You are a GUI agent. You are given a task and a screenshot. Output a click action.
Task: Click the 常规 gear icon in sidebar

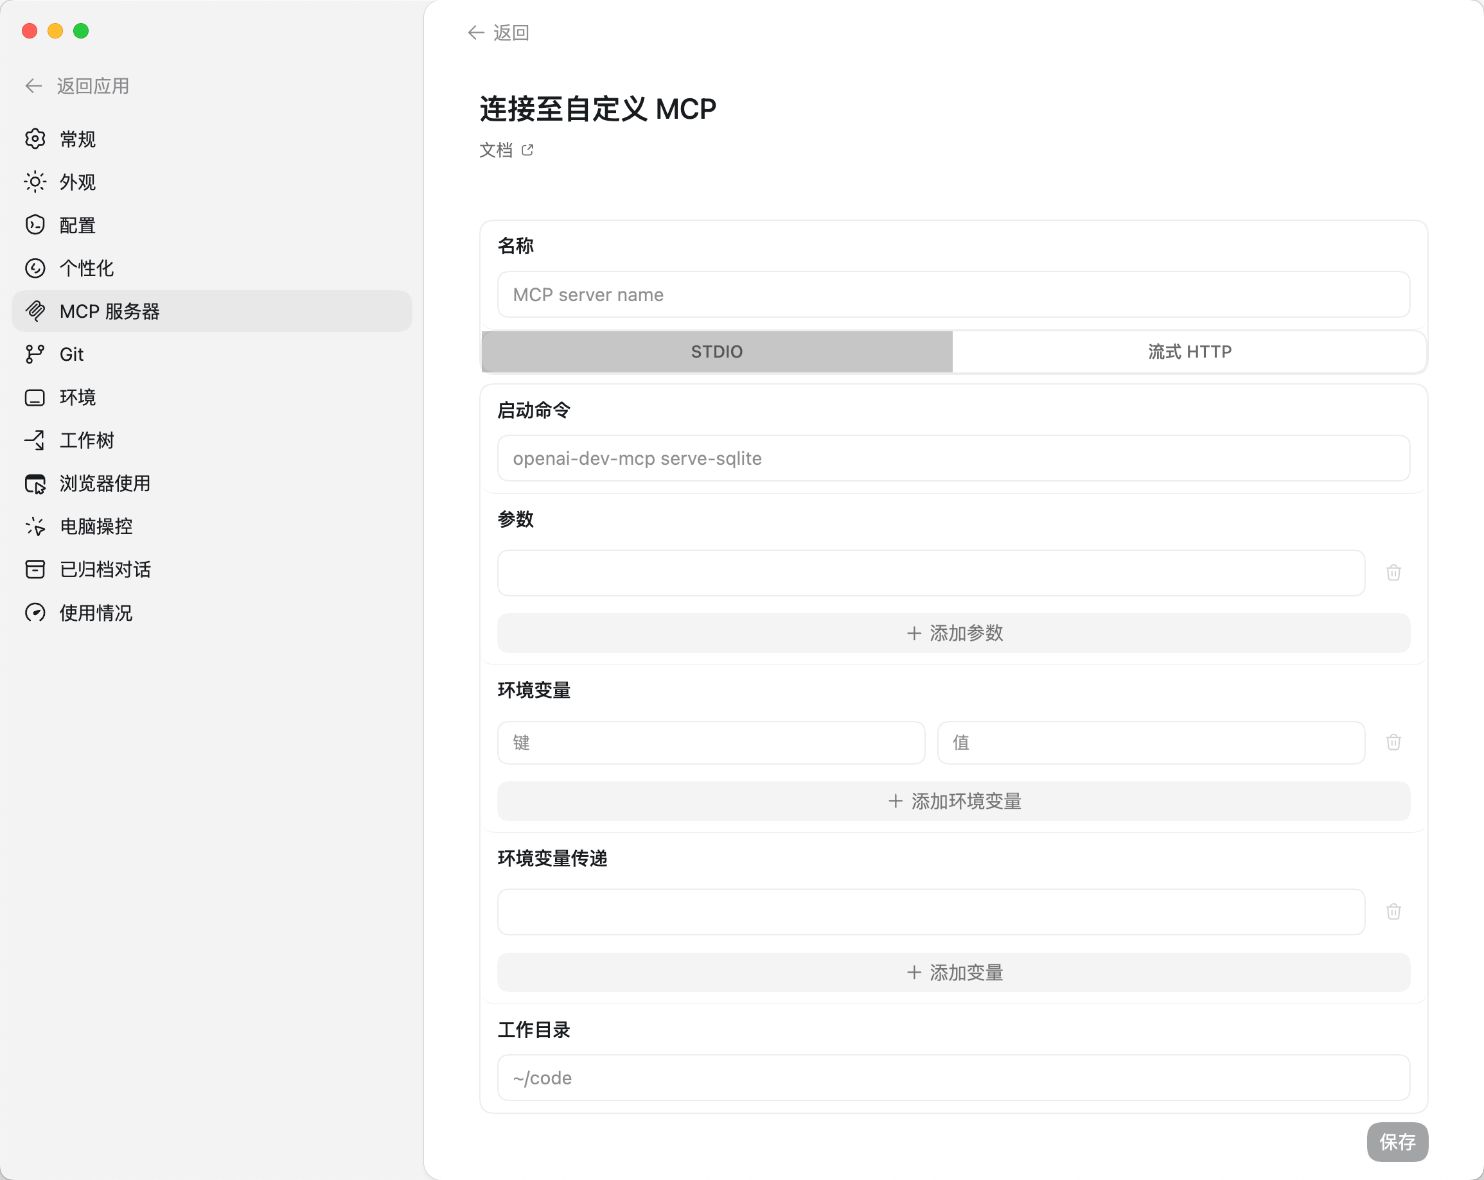(x=35, y=139)
